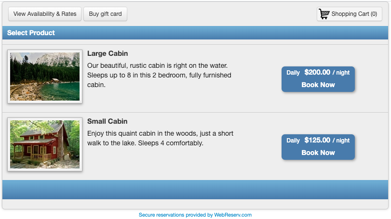This screenshot has width=391, height=219.
Task: Click the $200.00 nightly price
Action: point(317,72)
